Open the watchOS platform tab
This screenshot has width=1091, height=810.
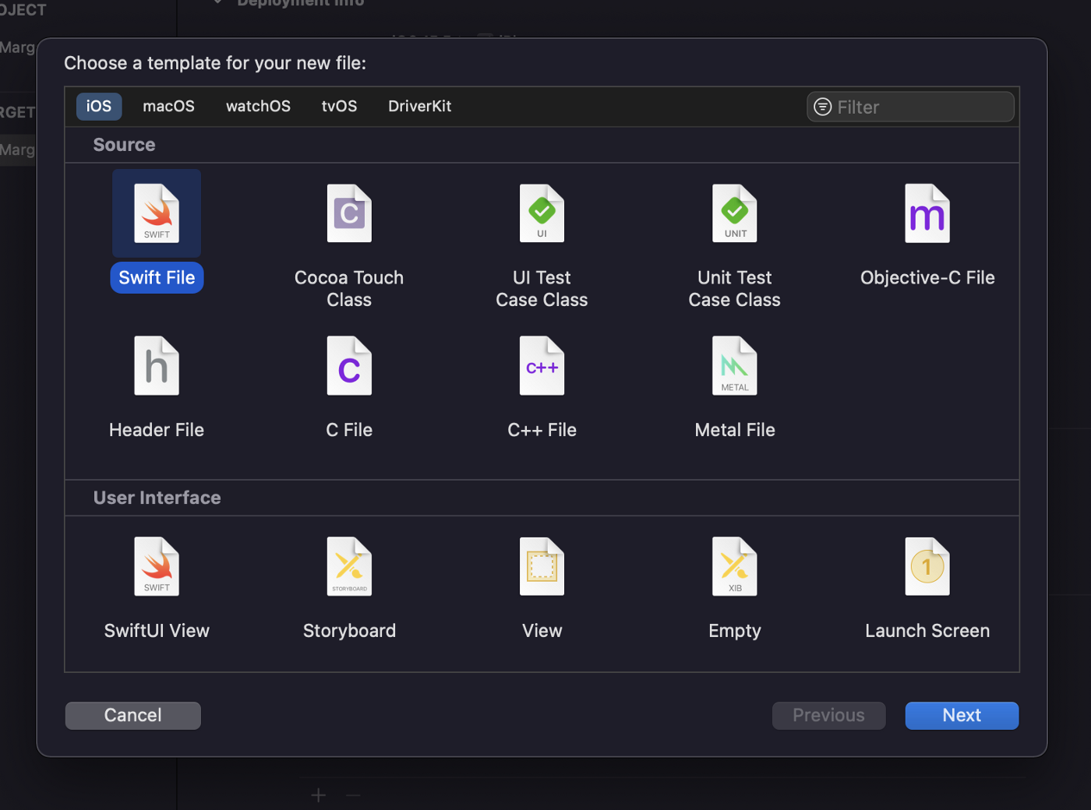(x=258, y=106)
